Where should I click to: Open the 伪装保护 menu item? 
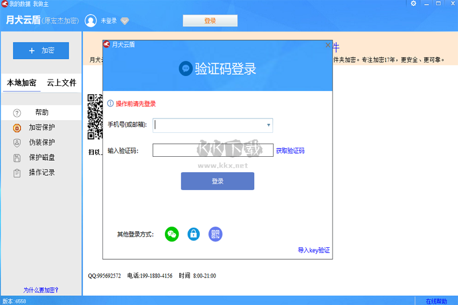[41, 142]
